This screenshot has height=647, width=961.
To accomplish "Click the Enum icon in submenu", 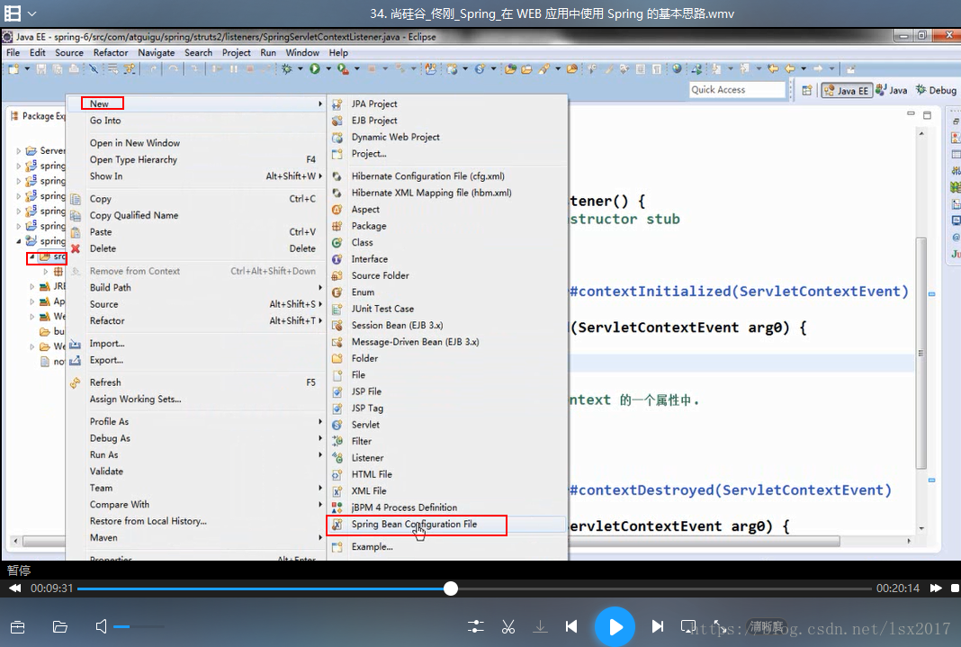I will (337, 292).
